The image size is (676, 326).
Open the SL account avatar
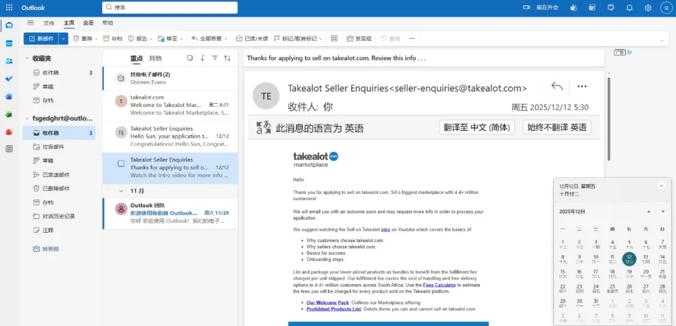[666, 8]
